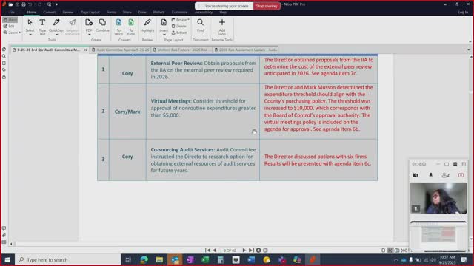474x266 pixels.
Task: Click page number field
Action: coord(230,250)
